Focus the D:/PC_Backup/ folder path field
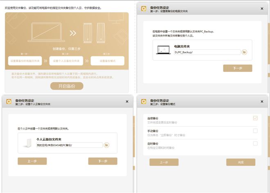Screen dimensions: 270x193 coord(207,52)
